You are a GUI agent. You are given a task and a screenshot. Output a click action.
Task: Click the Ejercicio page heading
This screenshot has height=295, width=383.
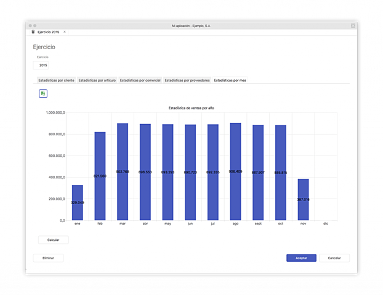[44, 47]
